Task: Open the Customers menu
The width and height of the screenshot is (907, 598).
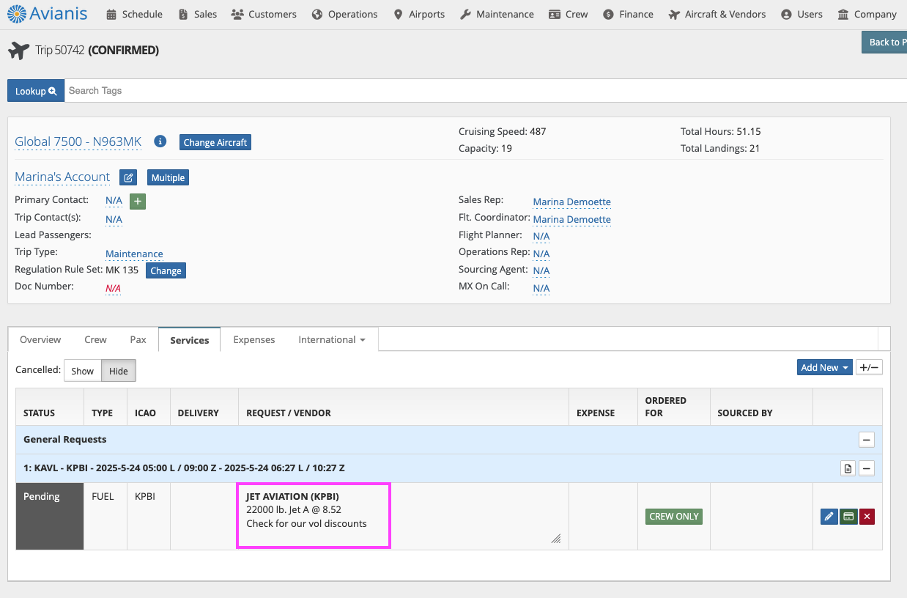Action: pos(264,14)
